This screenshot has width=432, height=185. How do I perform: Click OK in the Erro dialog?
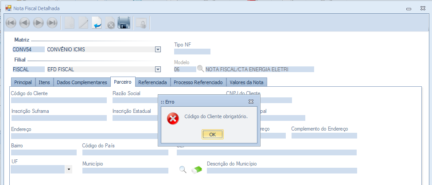tap(212, 135)
